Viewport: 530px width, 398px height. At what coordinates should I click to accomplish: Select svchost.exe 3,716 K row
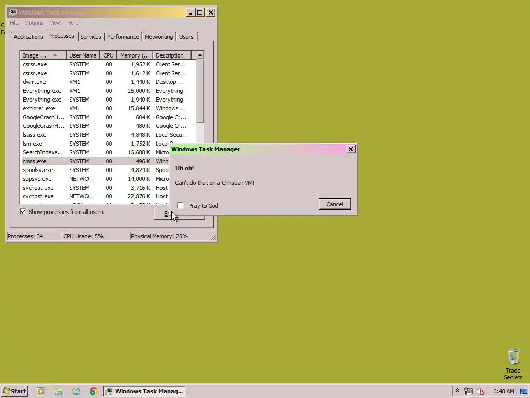coord(95,188)
